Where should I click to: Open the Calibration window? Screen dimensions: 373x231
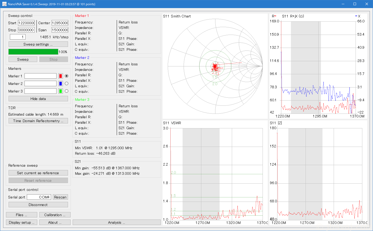click(x=55, y=215)
